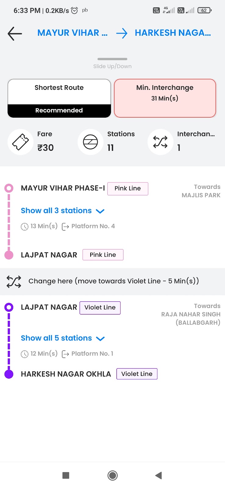Click the interchange shuffle icon near the fare row

click(x=160, y=142)
